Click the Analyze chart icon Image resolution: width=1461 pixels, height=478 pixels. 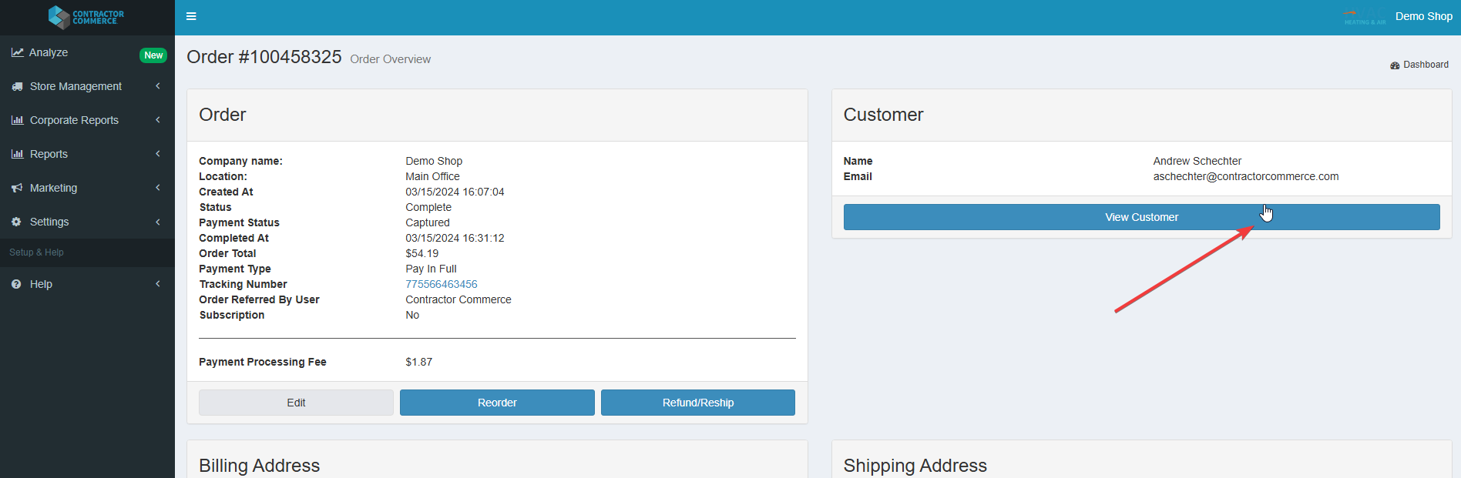[17, 52]
